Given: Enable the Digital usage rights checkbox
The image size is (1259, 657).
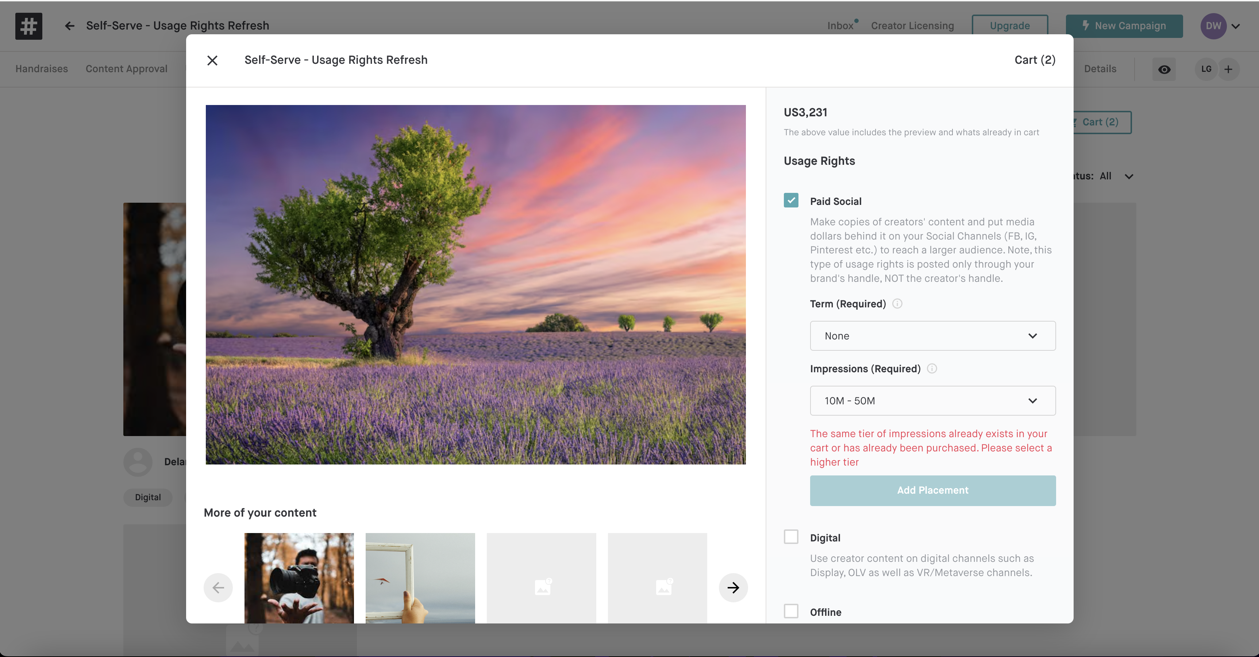Looking at the screenshot, I should point(791,537).
